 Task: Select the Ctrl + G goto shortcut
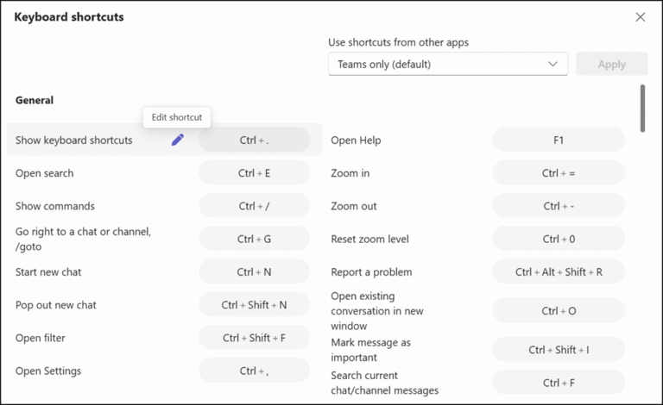point(254,239)
